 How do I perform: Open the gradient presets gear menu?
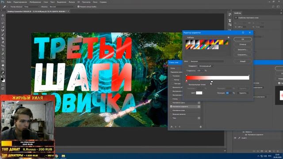[x=228, y=38]
